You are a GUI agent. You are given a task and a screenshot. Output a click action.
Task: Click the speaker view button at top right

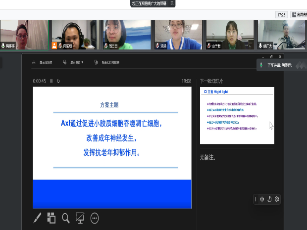coord(298,15)
